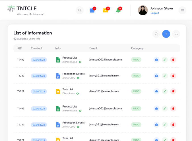This screenshot has width=192, height=141.
Task: Click camera icon for johnson001@example.com first row
Action: (x=156, y=60)
